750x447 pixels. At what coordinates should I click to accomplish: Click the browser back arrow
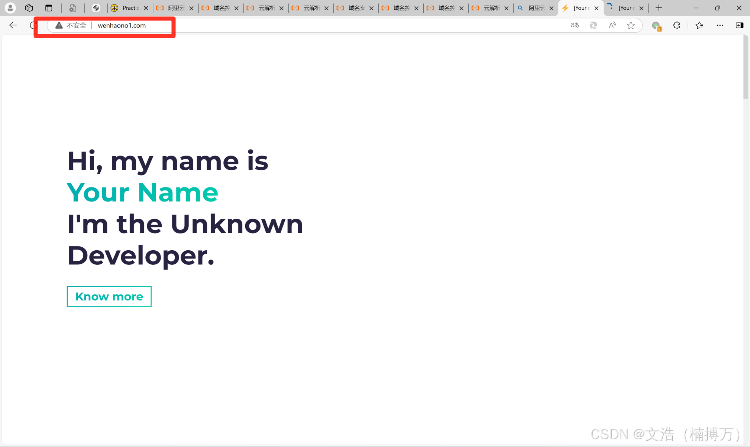[13, 25]
